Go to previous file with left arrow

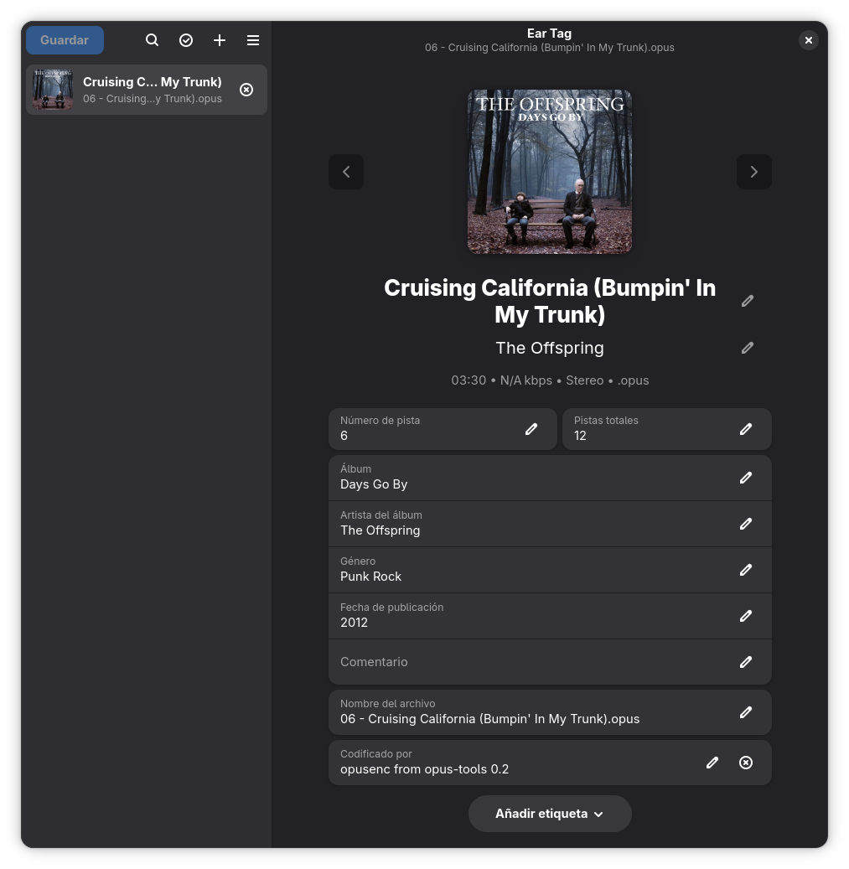[x=346, y=172]
